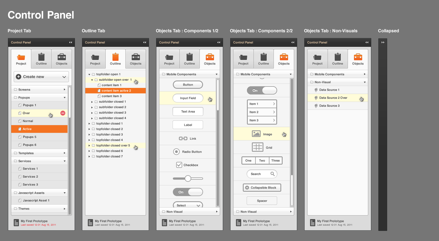Viewport: 439px width, 241px height.
Task: Collapse the panel under the Project Tab heading
Action: point(71,42)
